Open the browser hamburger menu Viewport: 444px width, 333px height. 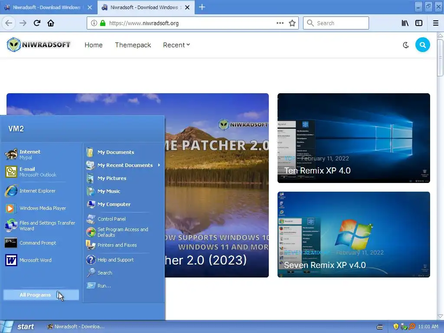coord(436,23)
